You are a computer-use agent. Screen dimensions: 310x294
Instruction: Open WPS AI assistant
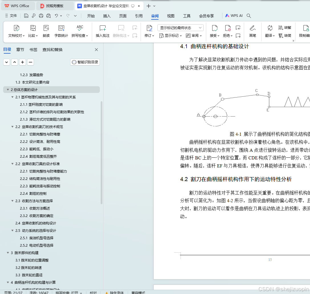click(x=234, y=16)
